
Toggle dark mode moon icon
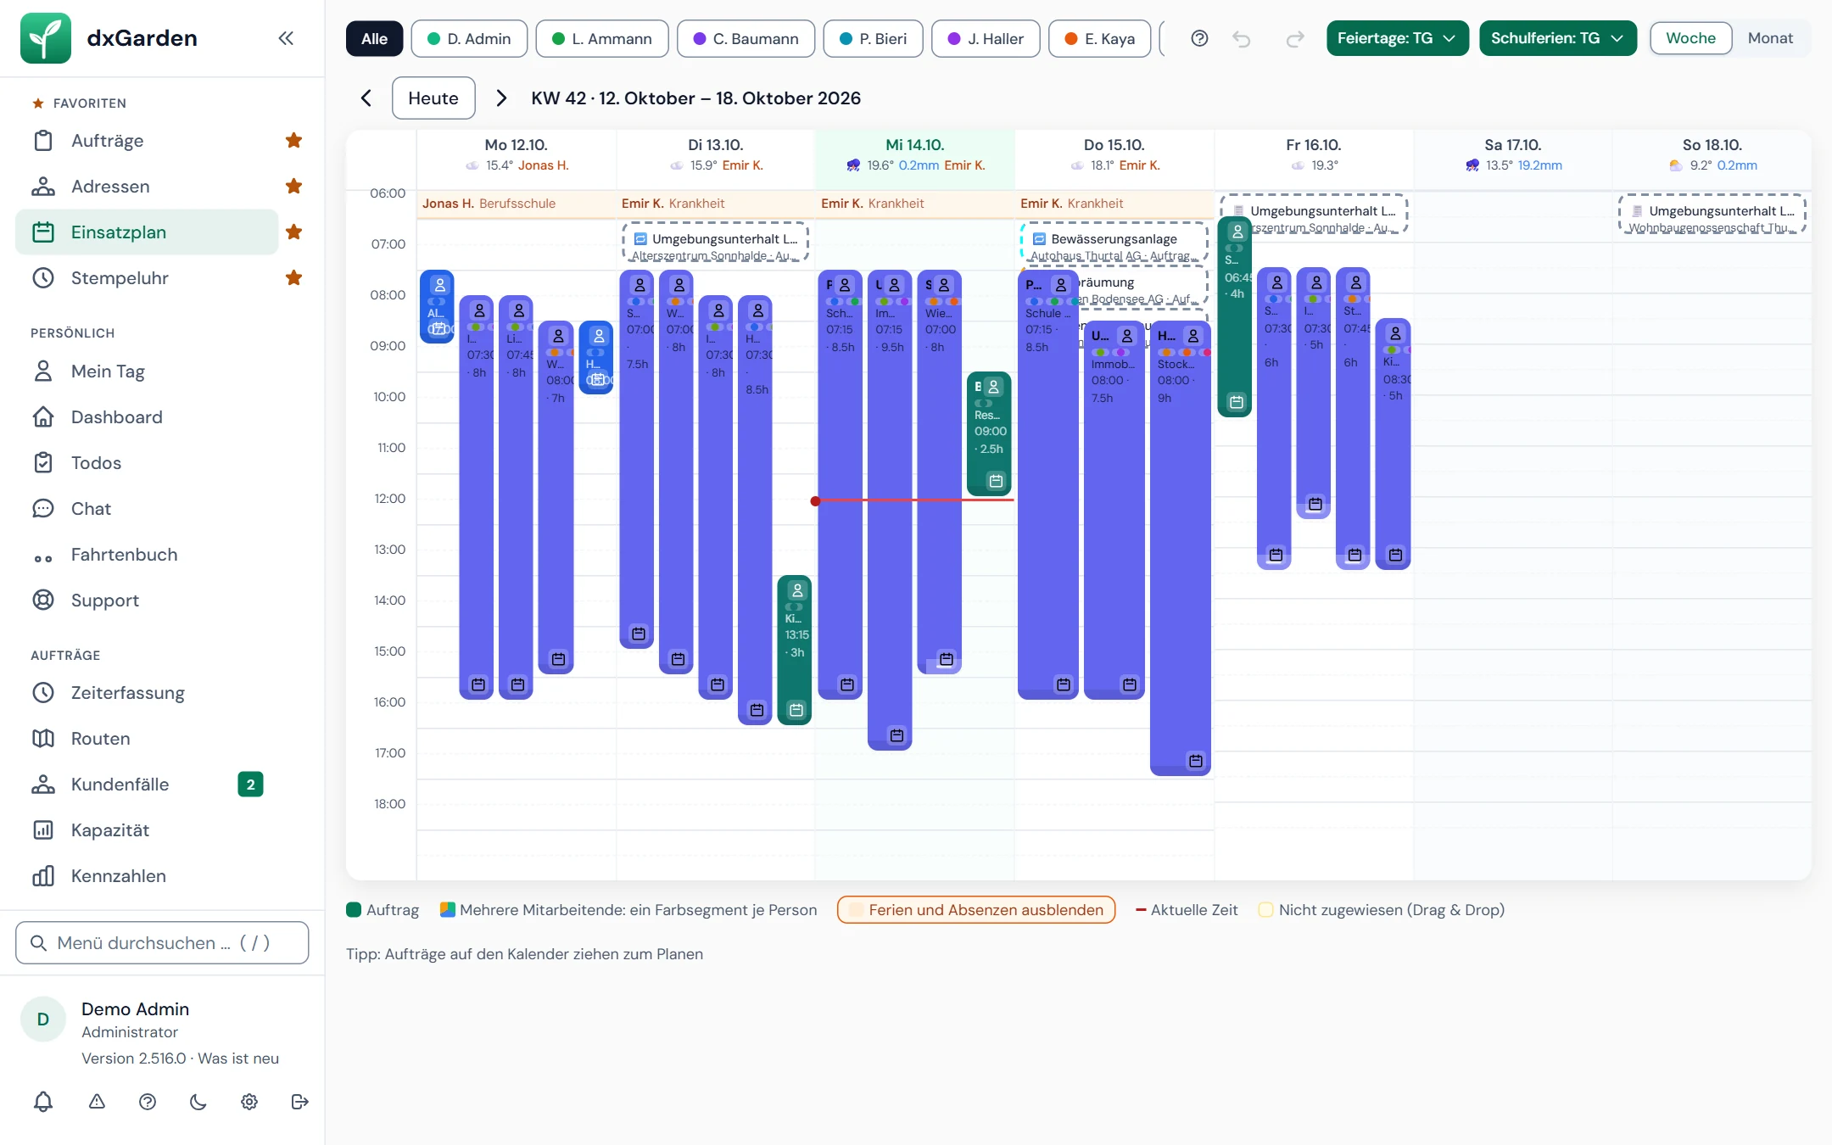coord(198,1102)
